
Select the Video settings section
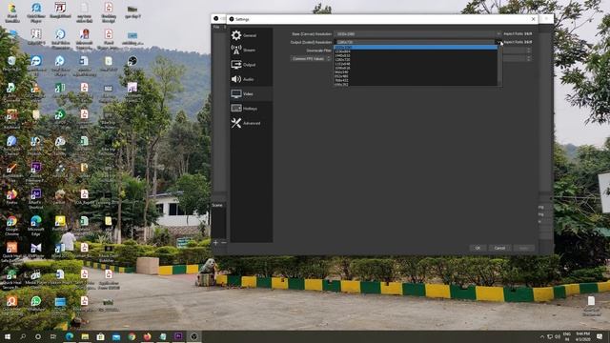click(x=252, y=93)
